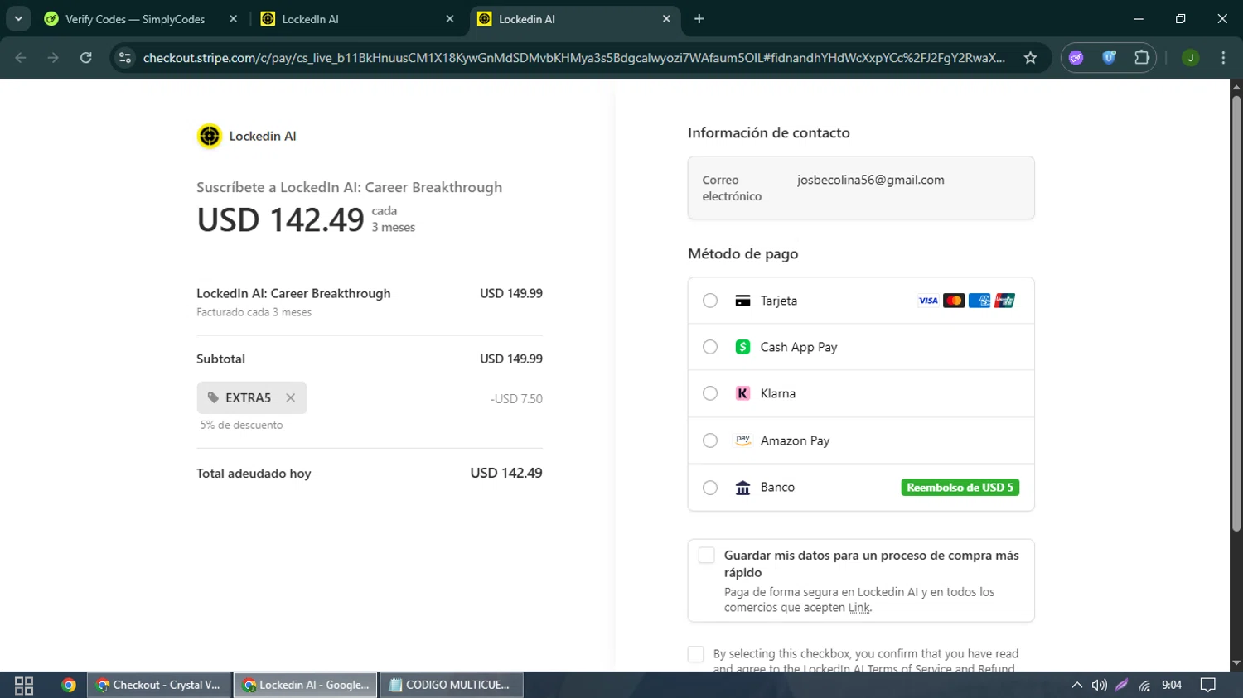Open the volume control in tray
Viewport: 1243px width, 698px height.
(1099, 685)
